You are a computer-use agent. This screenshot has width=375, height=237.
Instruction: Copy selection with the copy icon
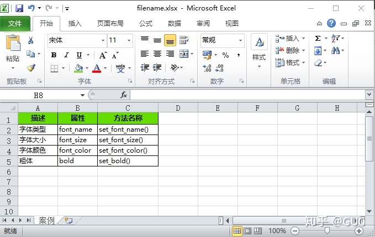point(30,53)
